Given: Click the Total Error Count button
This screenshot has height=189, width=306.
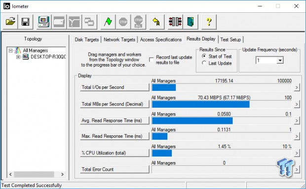Looking at the screenshot, I should pyautogui.click(x=115, y=169).
